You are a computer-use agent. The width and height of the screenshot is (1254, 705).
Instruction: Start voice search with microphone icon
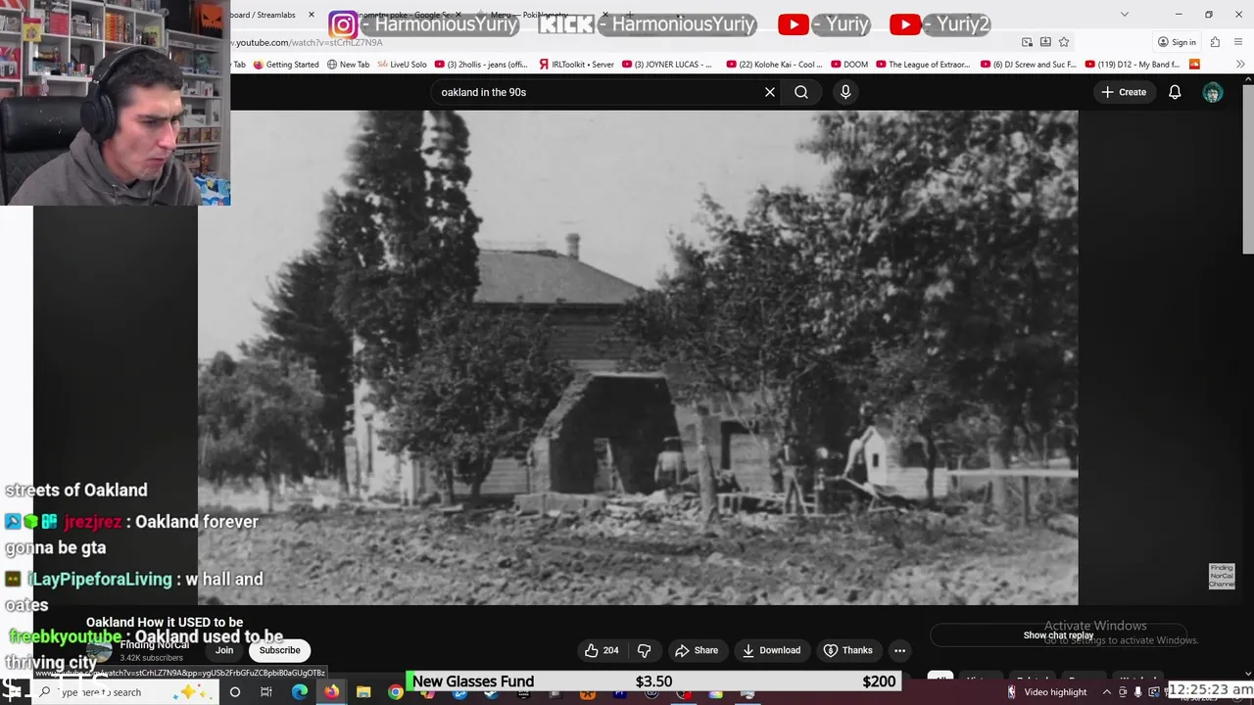pos(845,92)
